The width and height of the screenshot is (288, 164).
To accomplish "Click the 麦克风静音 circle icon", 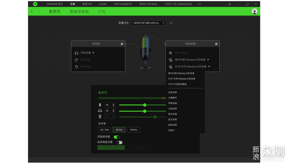I will pos(170,53).
